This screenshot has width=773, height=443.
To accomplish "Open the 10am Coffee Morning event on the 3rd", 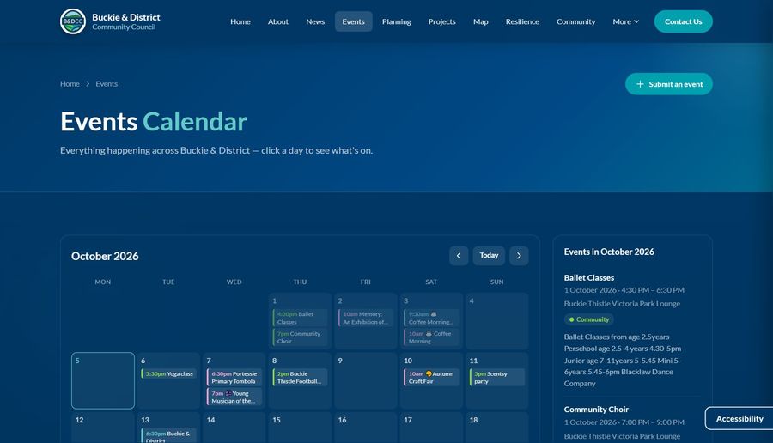I will pyautogui.click(x=431, y=337).
